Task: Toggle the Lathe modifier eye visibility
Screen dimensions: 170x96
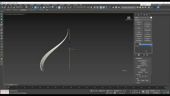Action: 136,43
